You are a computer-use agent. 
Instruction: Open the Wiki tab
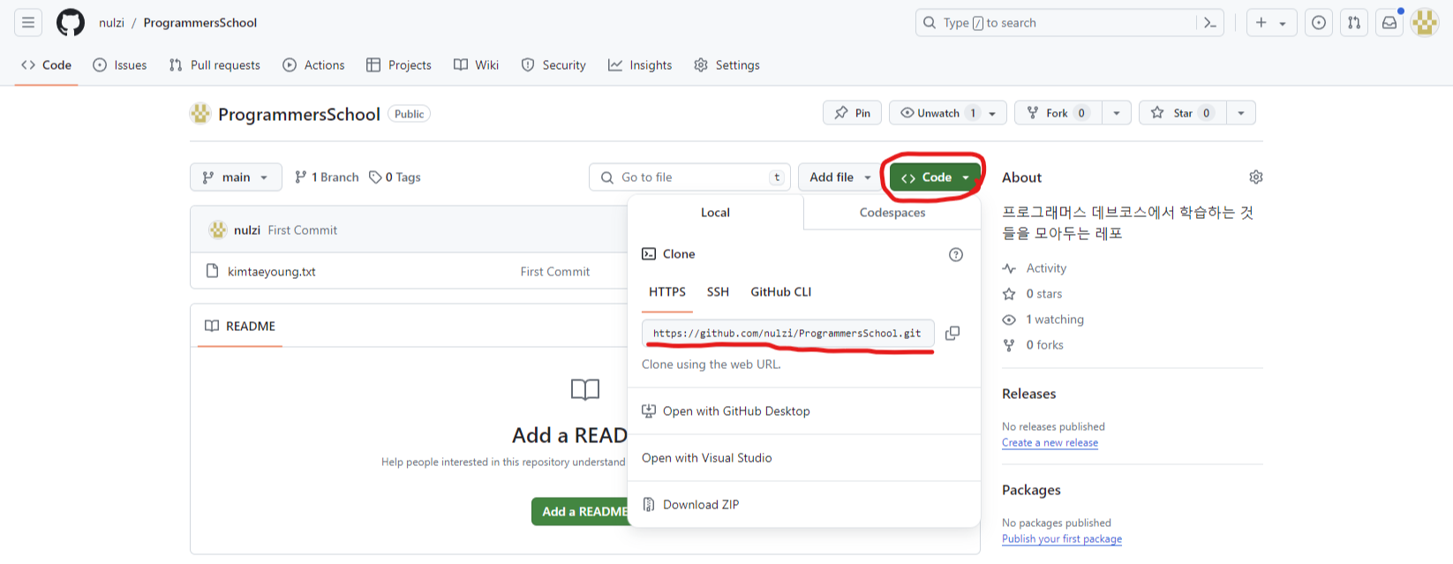click(477, 65)
